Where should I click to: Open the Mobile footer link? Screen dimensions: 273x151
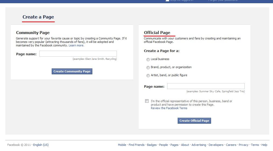coord(122,145)
